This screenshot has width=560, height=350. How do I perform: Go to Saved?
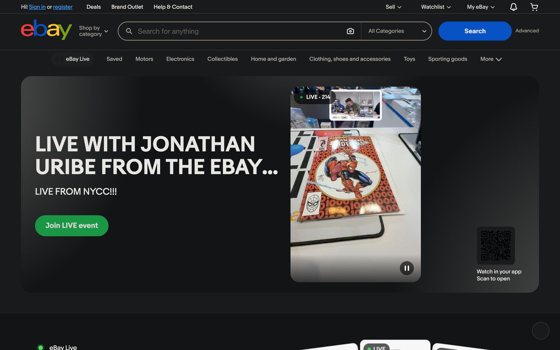[114, 59]
